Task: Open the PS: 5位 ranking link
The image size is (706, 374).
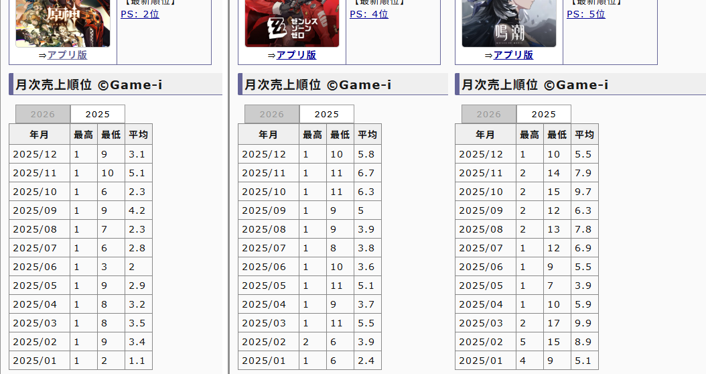Action: pos(586,14)
